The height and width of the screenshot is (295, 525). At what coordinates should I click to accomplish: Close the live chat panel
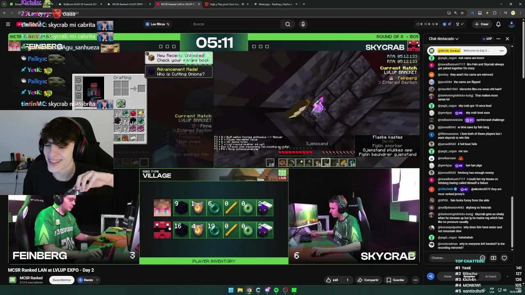[x=507, y=39]
